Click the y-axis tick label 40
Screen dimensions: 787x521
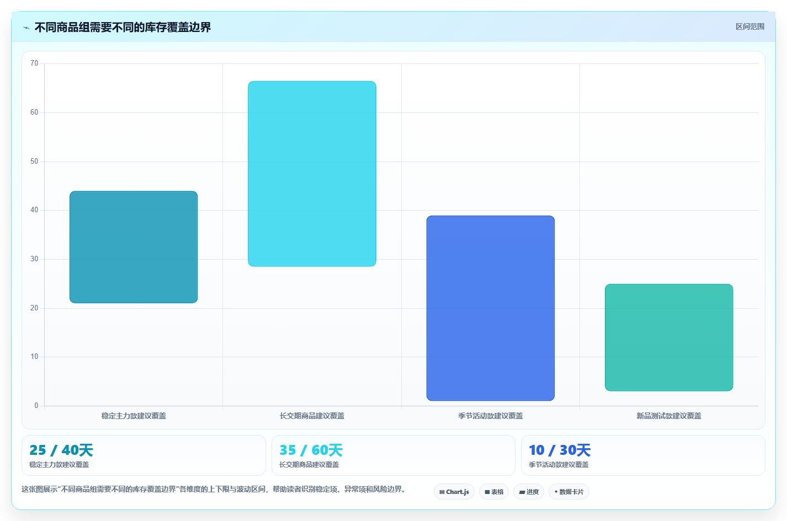34,210
